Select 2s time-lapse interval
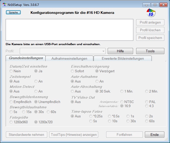Screen dimensions: 170x143 (149, 116)
